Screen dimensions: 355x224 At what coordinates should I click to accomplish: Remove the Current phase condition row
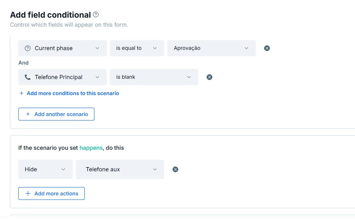pos(267,48)
